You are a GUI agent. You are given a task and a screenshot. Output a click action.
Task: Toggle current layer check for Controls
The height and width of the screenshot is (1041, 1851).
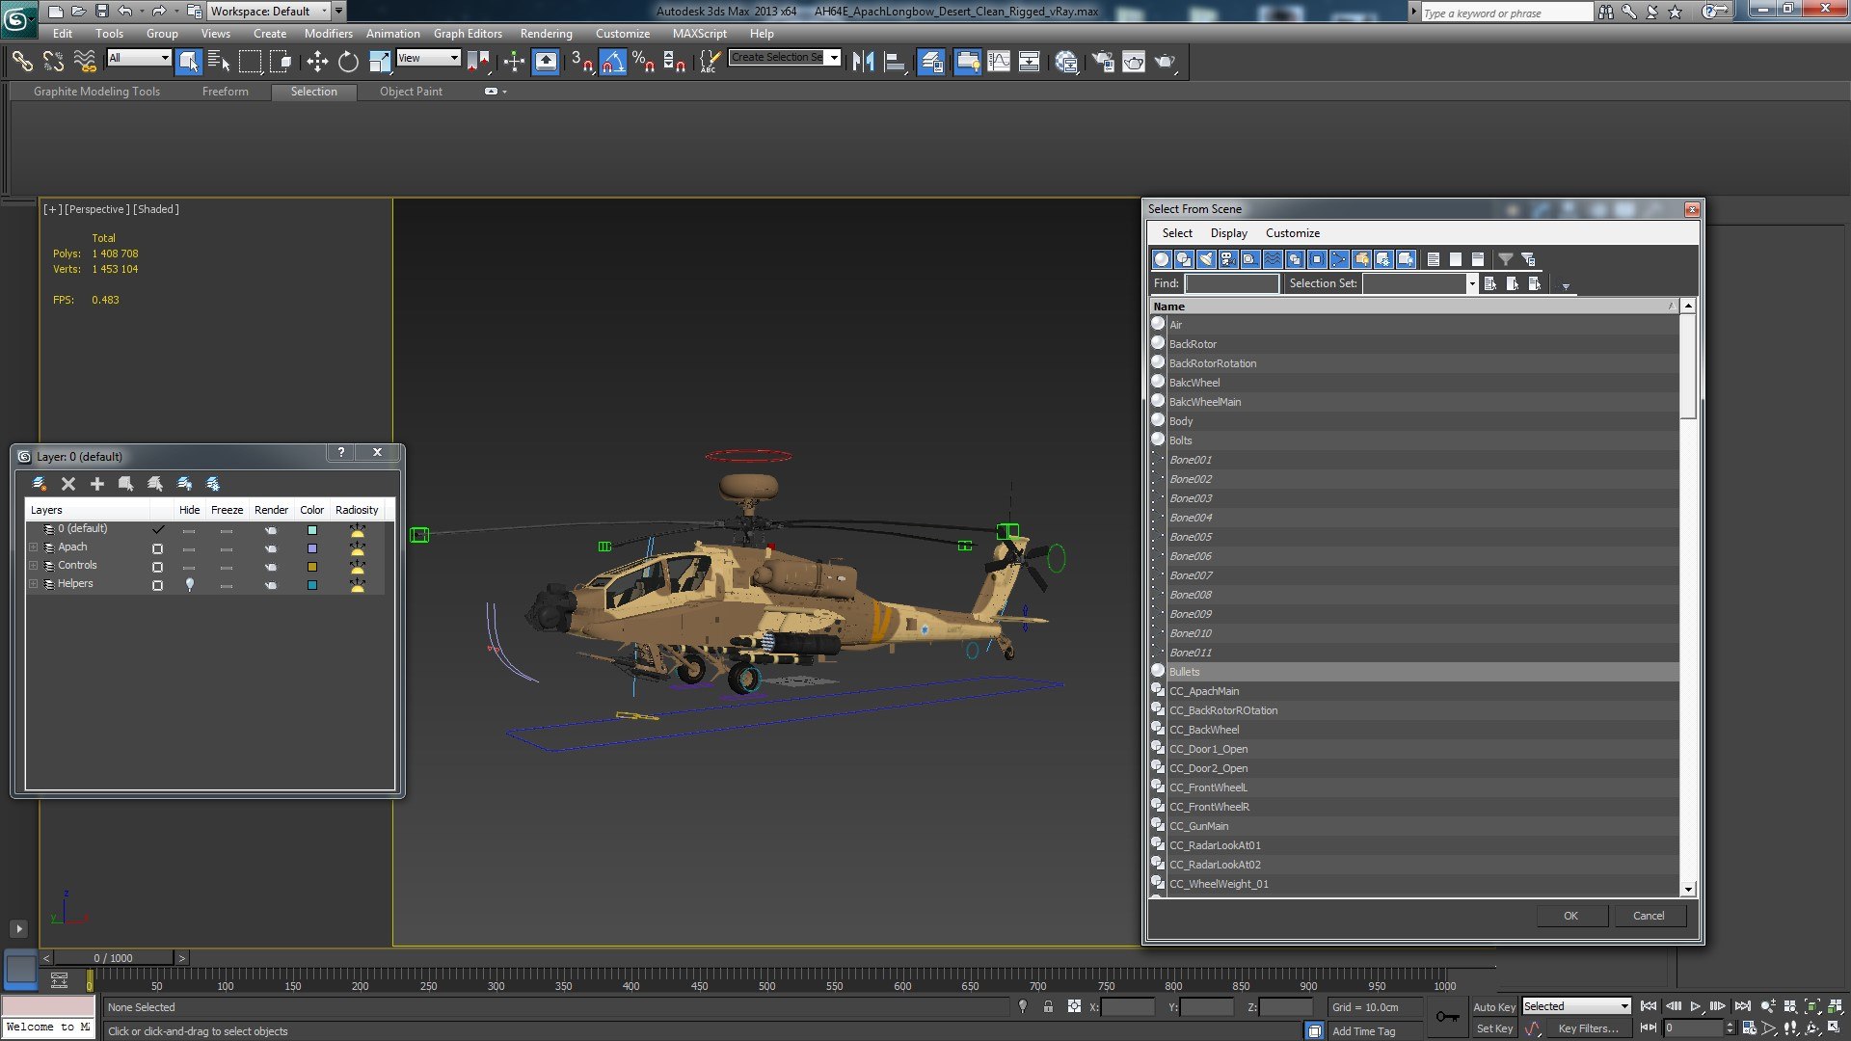tap(157, 567)
